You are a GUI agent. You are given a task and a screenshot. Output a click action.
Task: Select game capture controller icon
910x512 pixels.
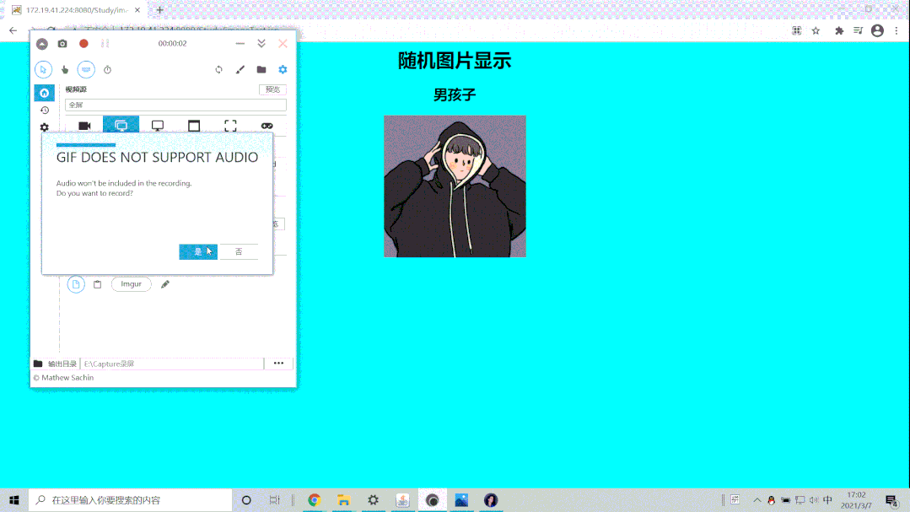point(267,126)
